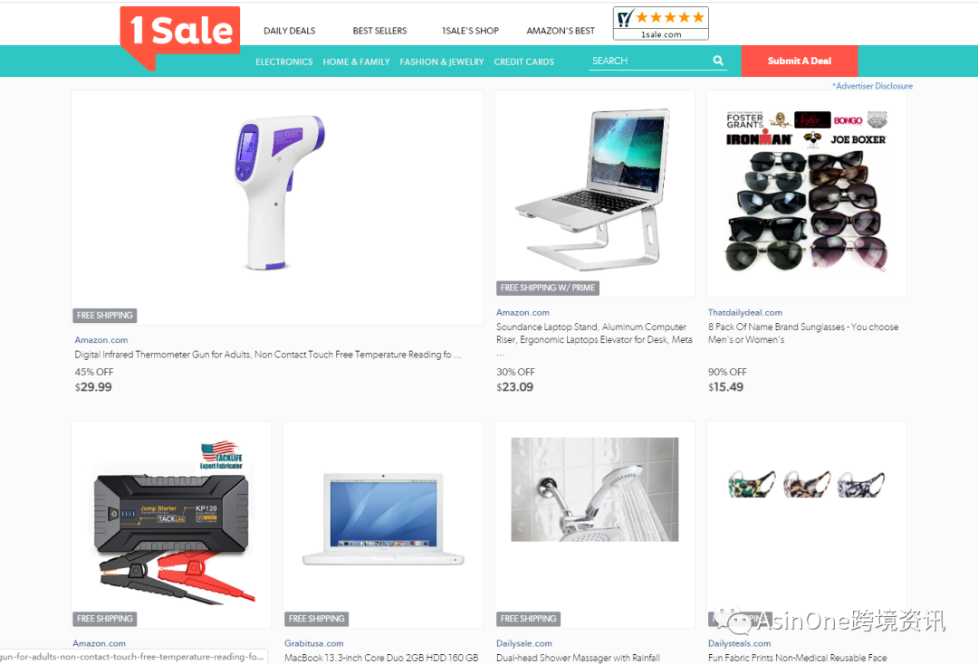Image resolution: width=978 pixels, height=664 pixels.
Task: Open the Daily Deals menu
Action: (x=290, y=31)
